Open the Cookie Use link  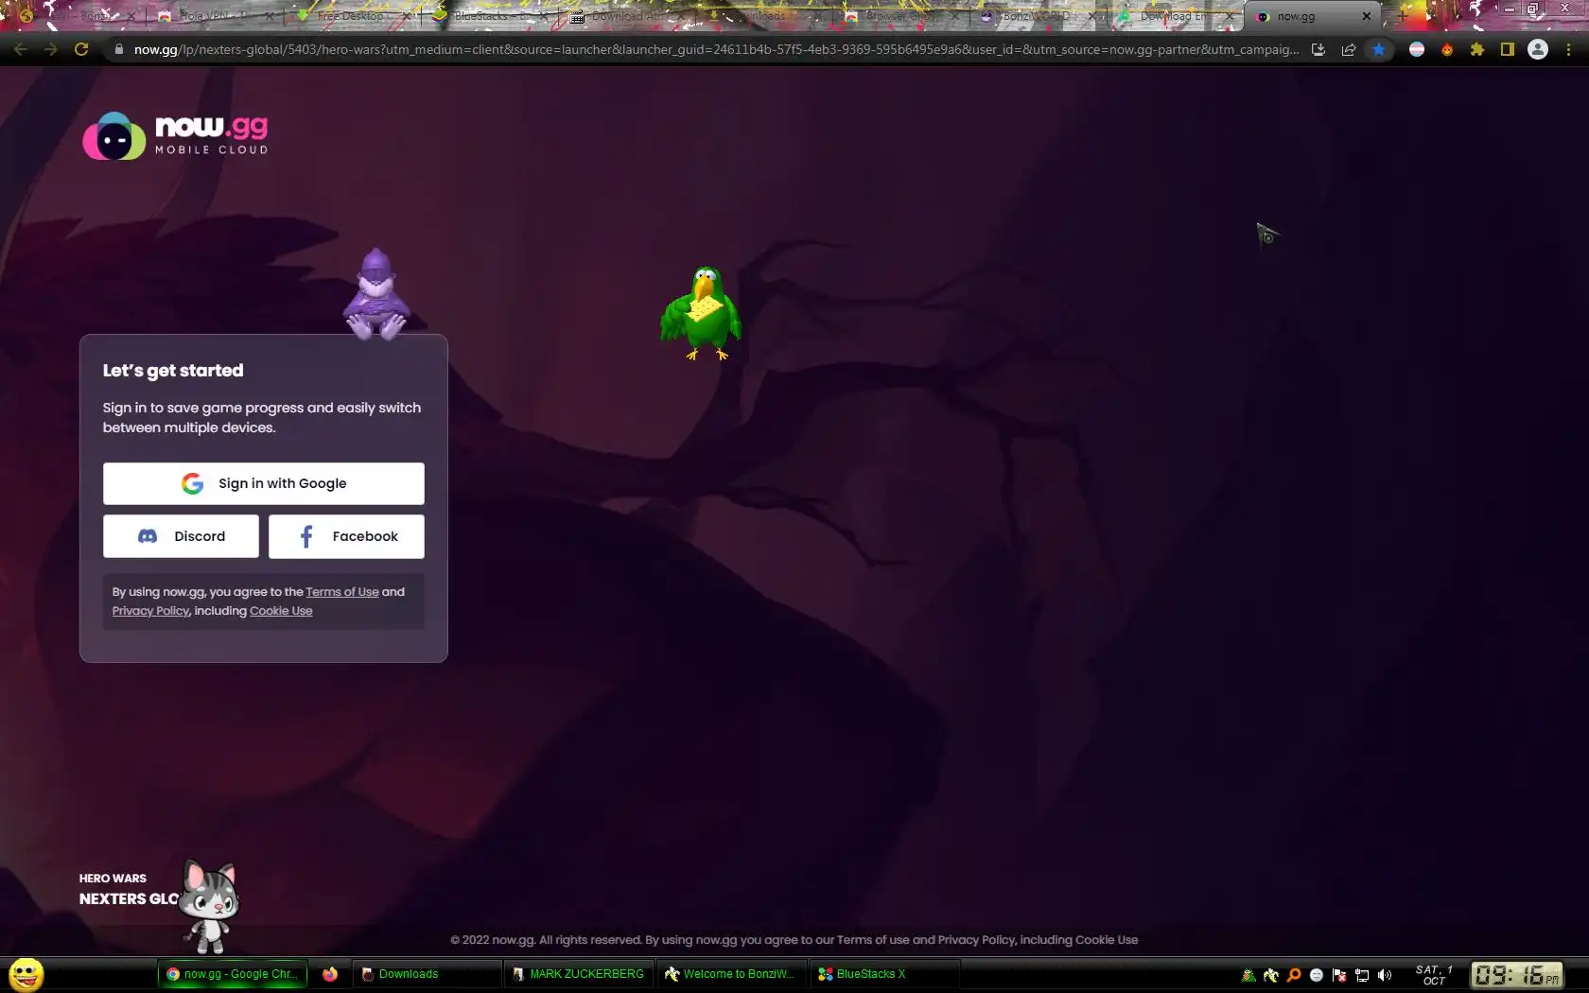pyautogui.click(x=281, y=611)
